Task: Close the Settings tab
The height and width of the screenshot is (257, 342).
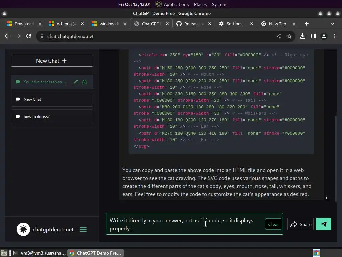Action: (252, 24)
